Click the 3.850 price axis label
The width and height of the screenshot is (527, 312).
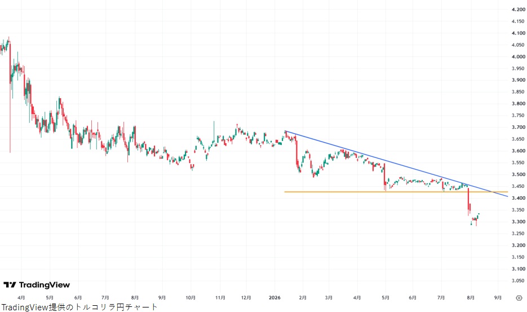coord(518,92)
